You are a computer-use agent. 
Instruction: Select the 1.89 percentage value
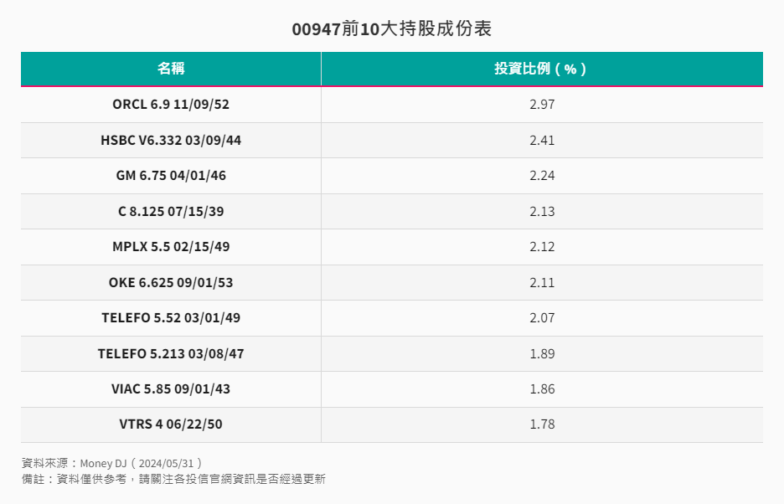[542, 354]
